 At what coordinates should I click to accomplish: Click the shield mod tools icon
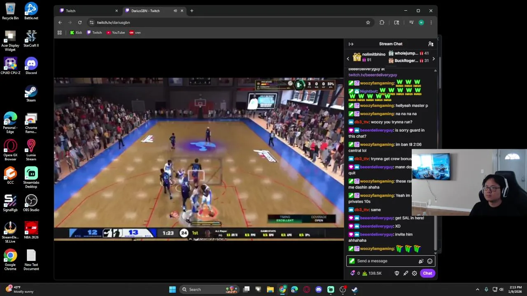point(397,273)
